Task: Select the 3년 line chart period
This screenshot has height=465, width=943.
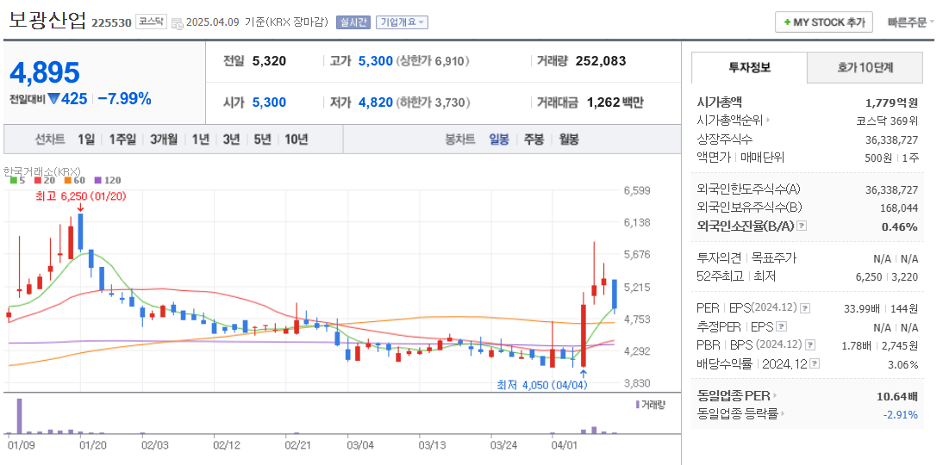Action: pyautogui.click(x=231, y=139)
